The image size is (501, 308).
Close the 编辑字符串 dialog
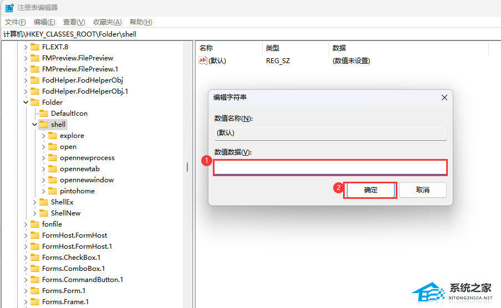[x=444, y=97]
